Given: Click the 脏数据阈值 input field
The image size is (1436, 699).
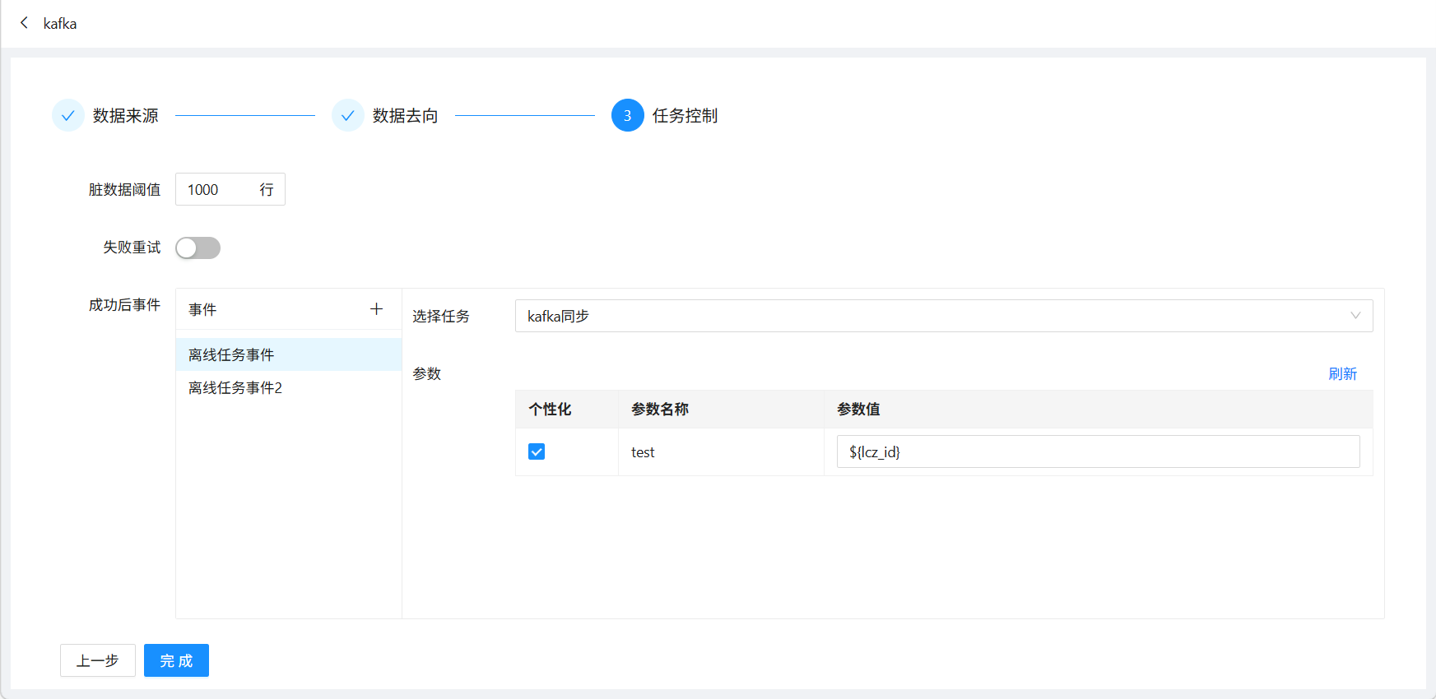Looking at the screenshot, I should pyautogui.click(x=216, y=190).
